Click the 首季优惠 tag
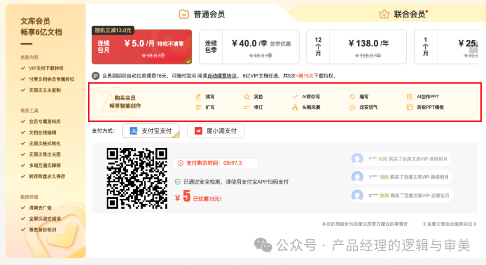The width and height of the screenshot is (486, 265). (x=280, y=44)
